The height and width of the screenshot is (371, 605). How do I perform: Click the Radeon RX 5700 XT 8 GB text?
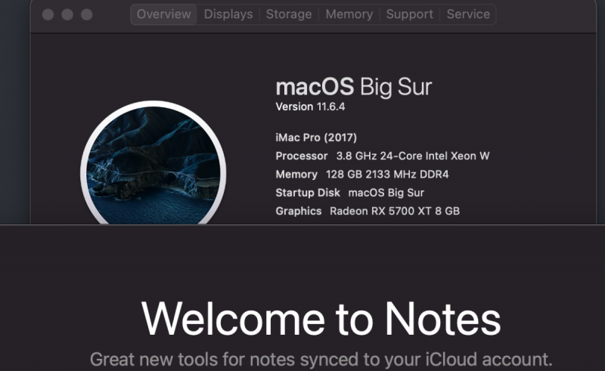pos(395,211)
